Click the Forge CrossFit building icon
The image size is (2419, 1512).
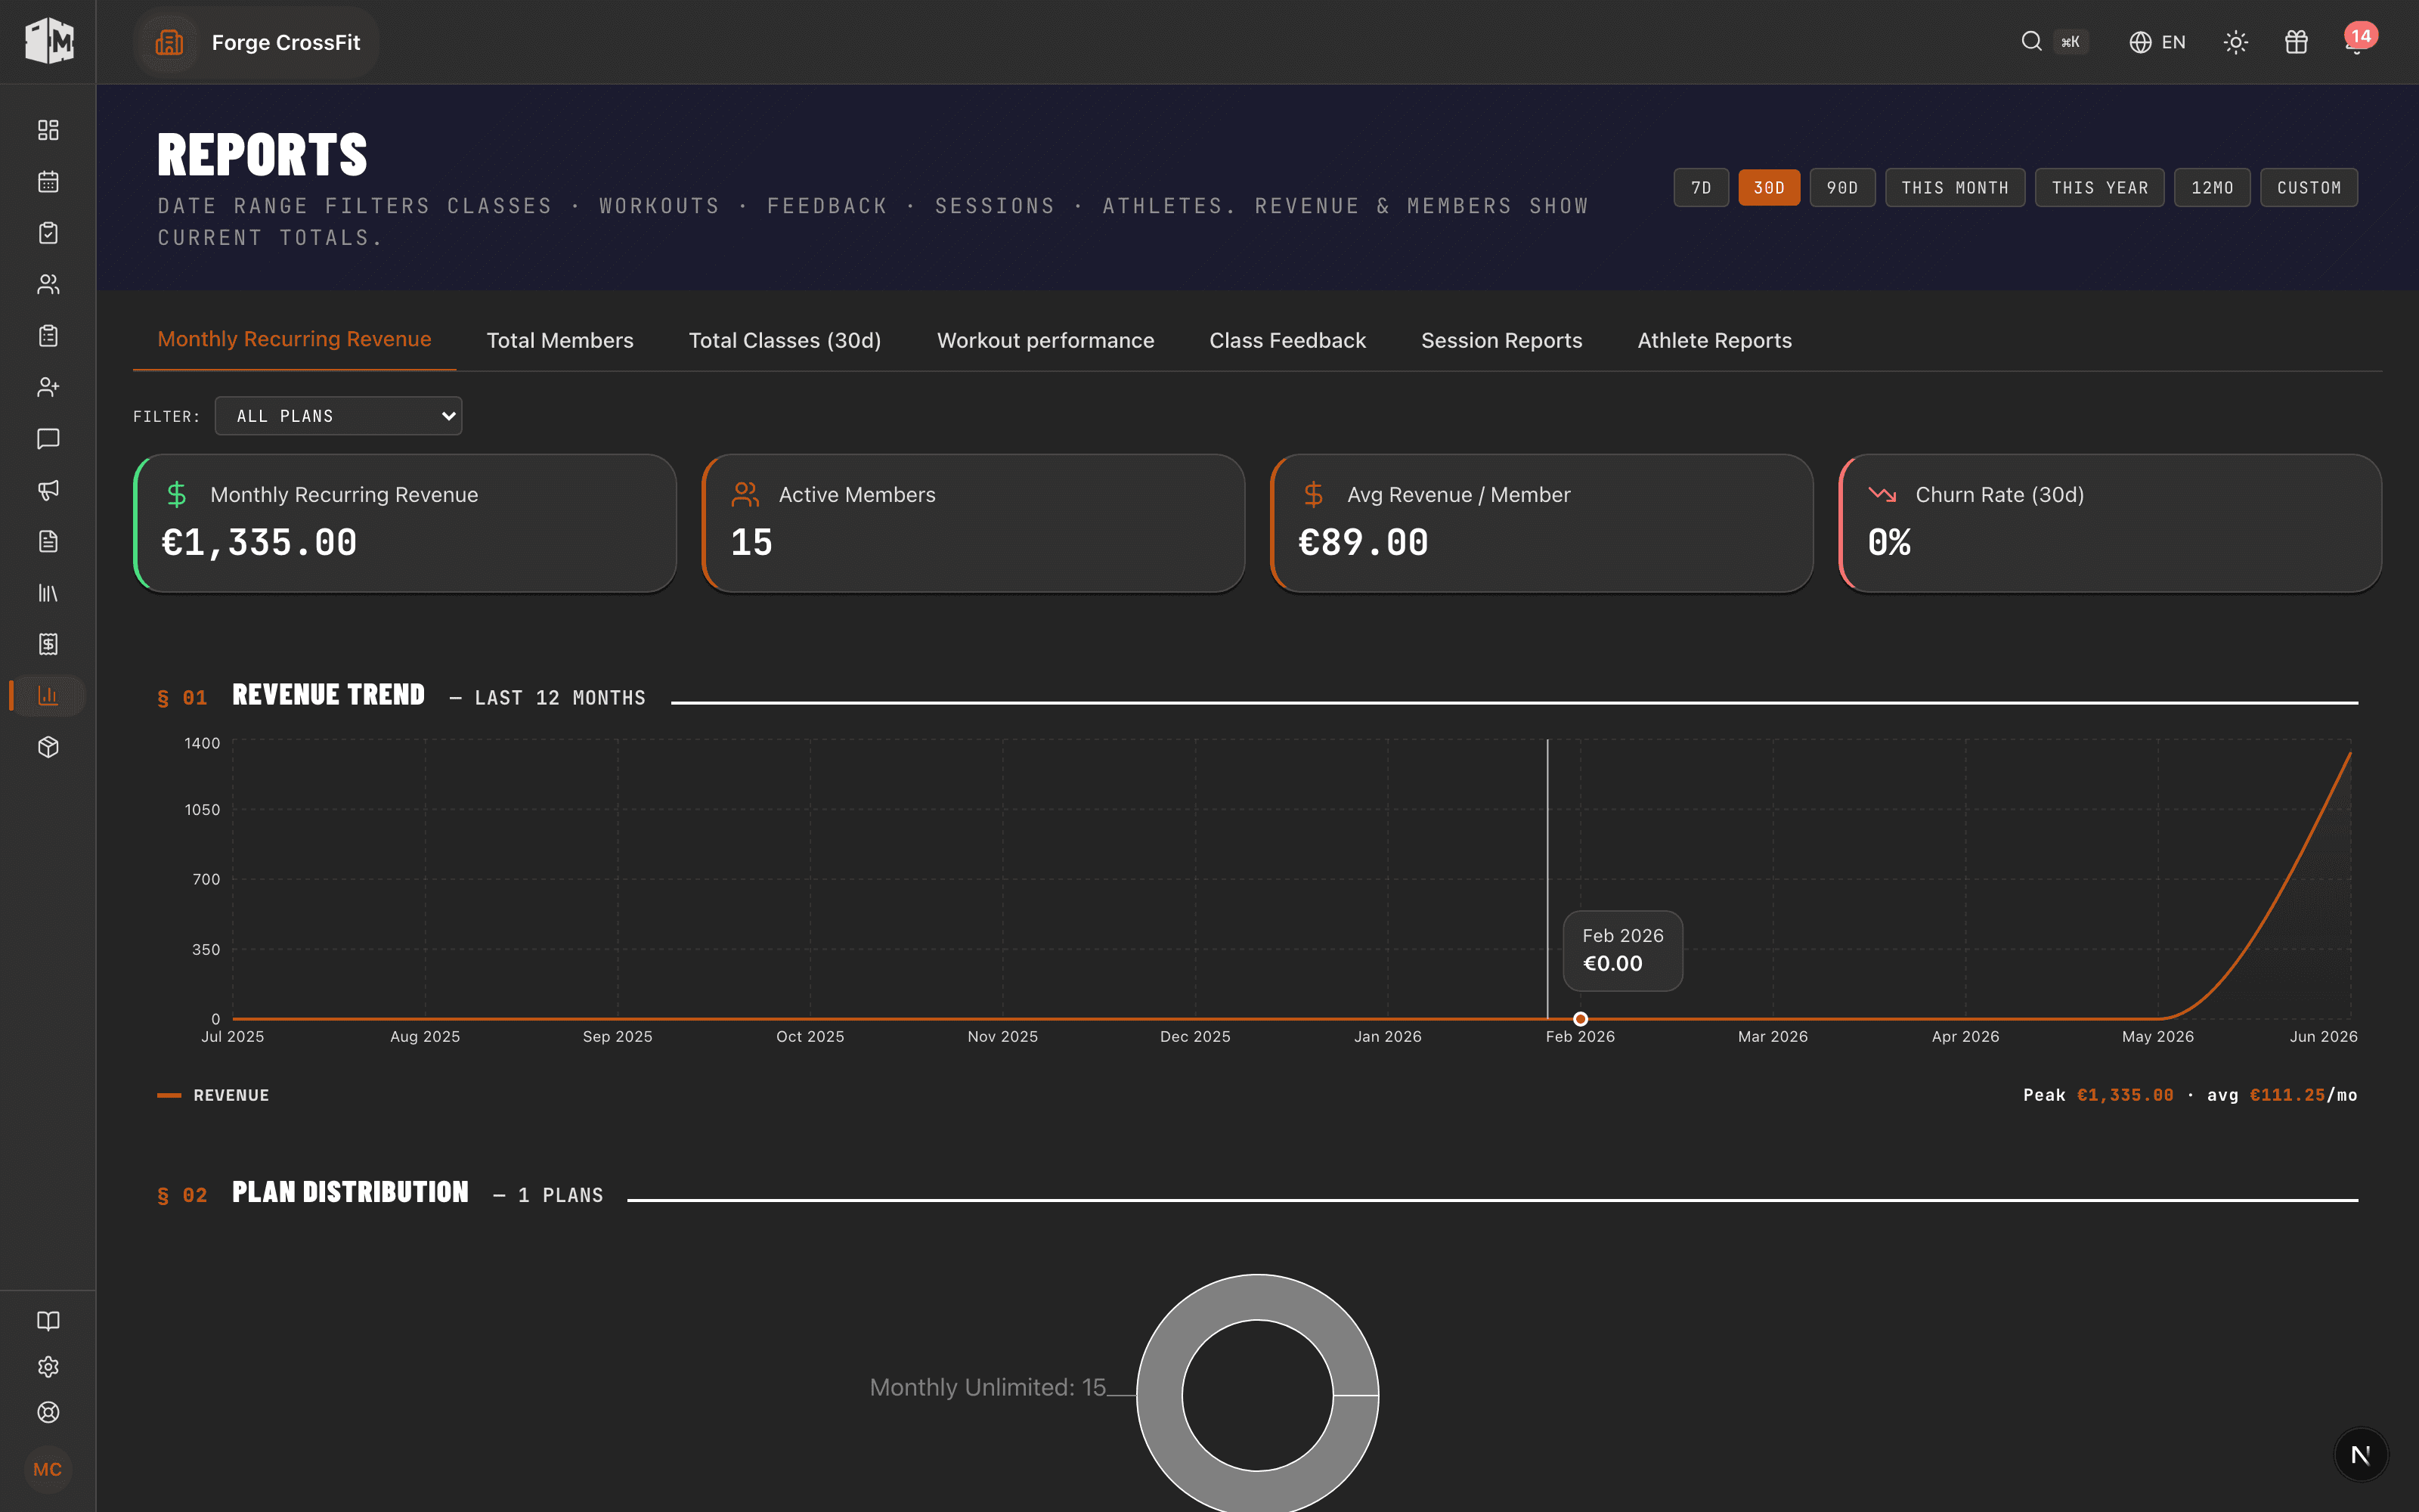click(x=170, y=42)
